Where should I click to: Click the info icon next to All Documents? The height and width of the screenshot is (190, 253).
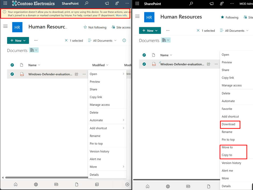coord(124,40)
